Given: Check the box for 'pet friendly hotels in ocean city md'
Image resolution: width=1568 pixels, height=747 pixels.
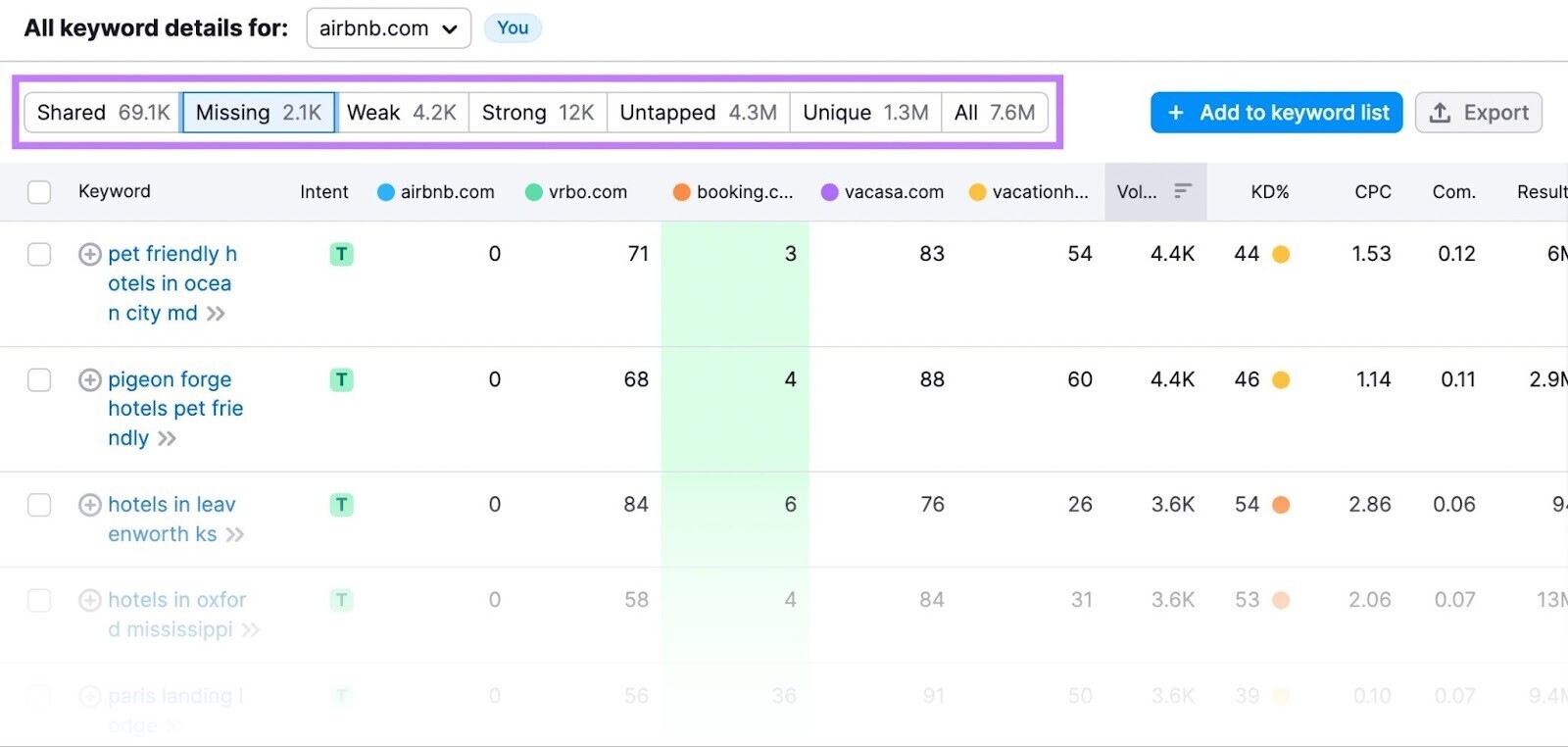Looking at the screenshot, I should coord(39,255).
